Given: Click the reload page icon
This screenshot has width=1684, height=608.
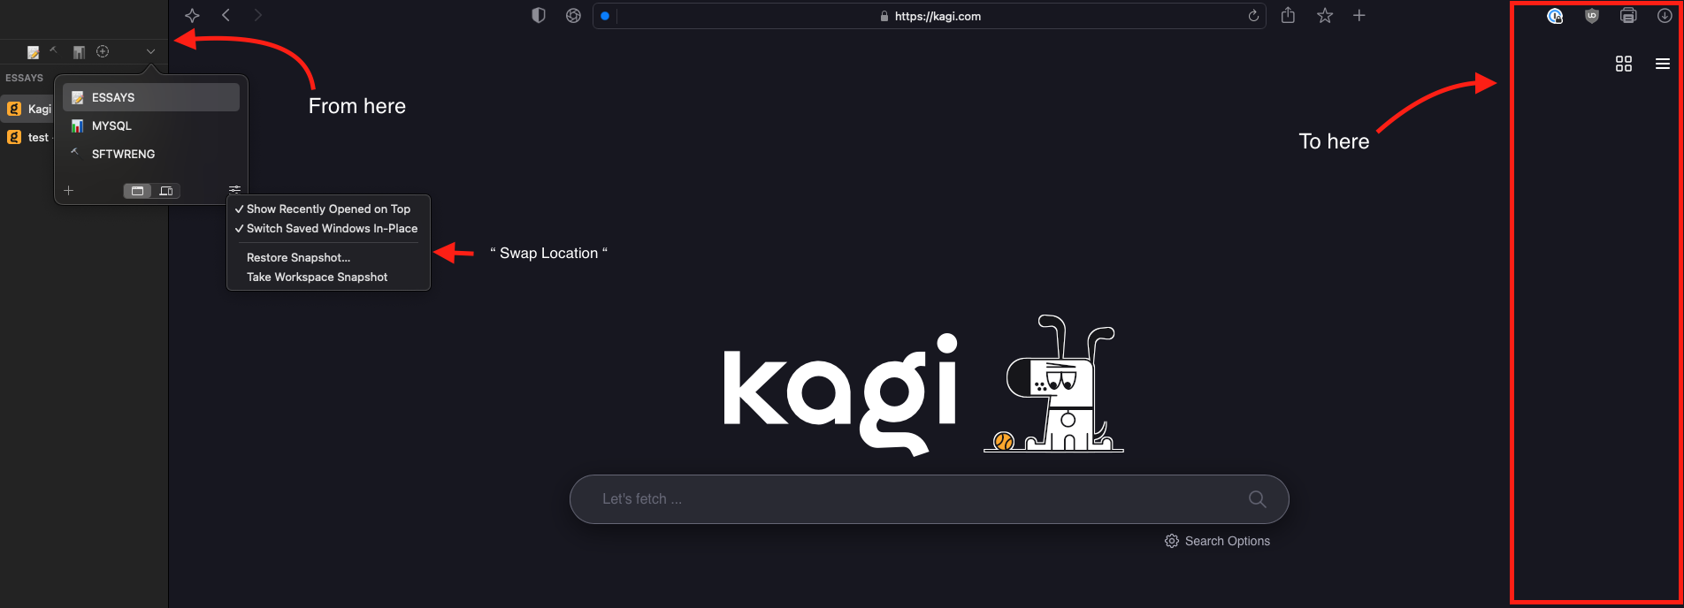Looking at the screenshot, I should pyautogui.click(x=1253, y=16).
